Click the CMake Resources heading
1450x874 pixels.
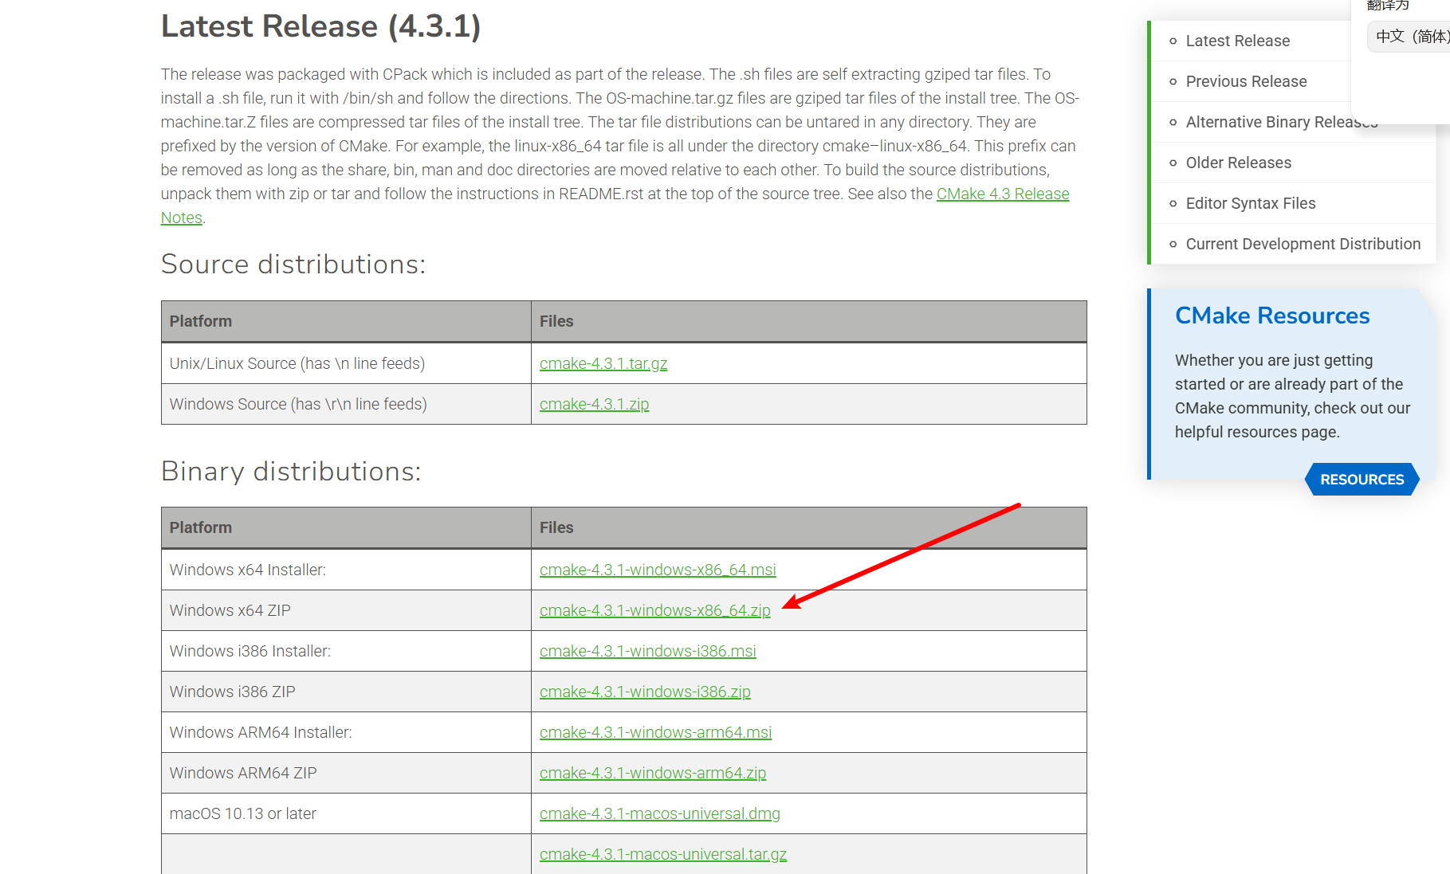[1272, 316]
